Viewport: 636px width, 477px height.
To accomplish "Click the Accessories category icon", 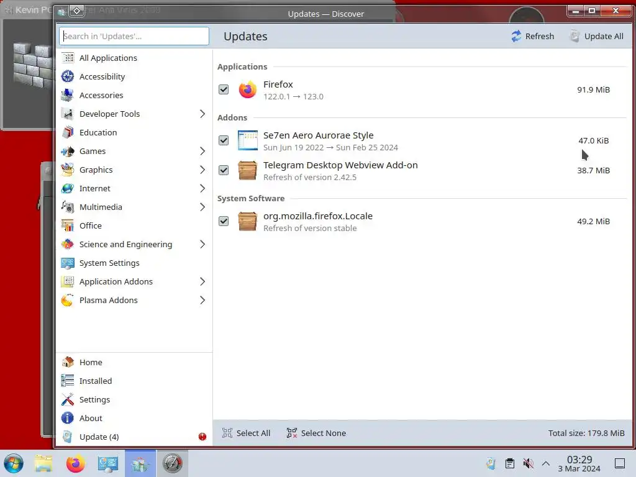I will tap(68, 95).
